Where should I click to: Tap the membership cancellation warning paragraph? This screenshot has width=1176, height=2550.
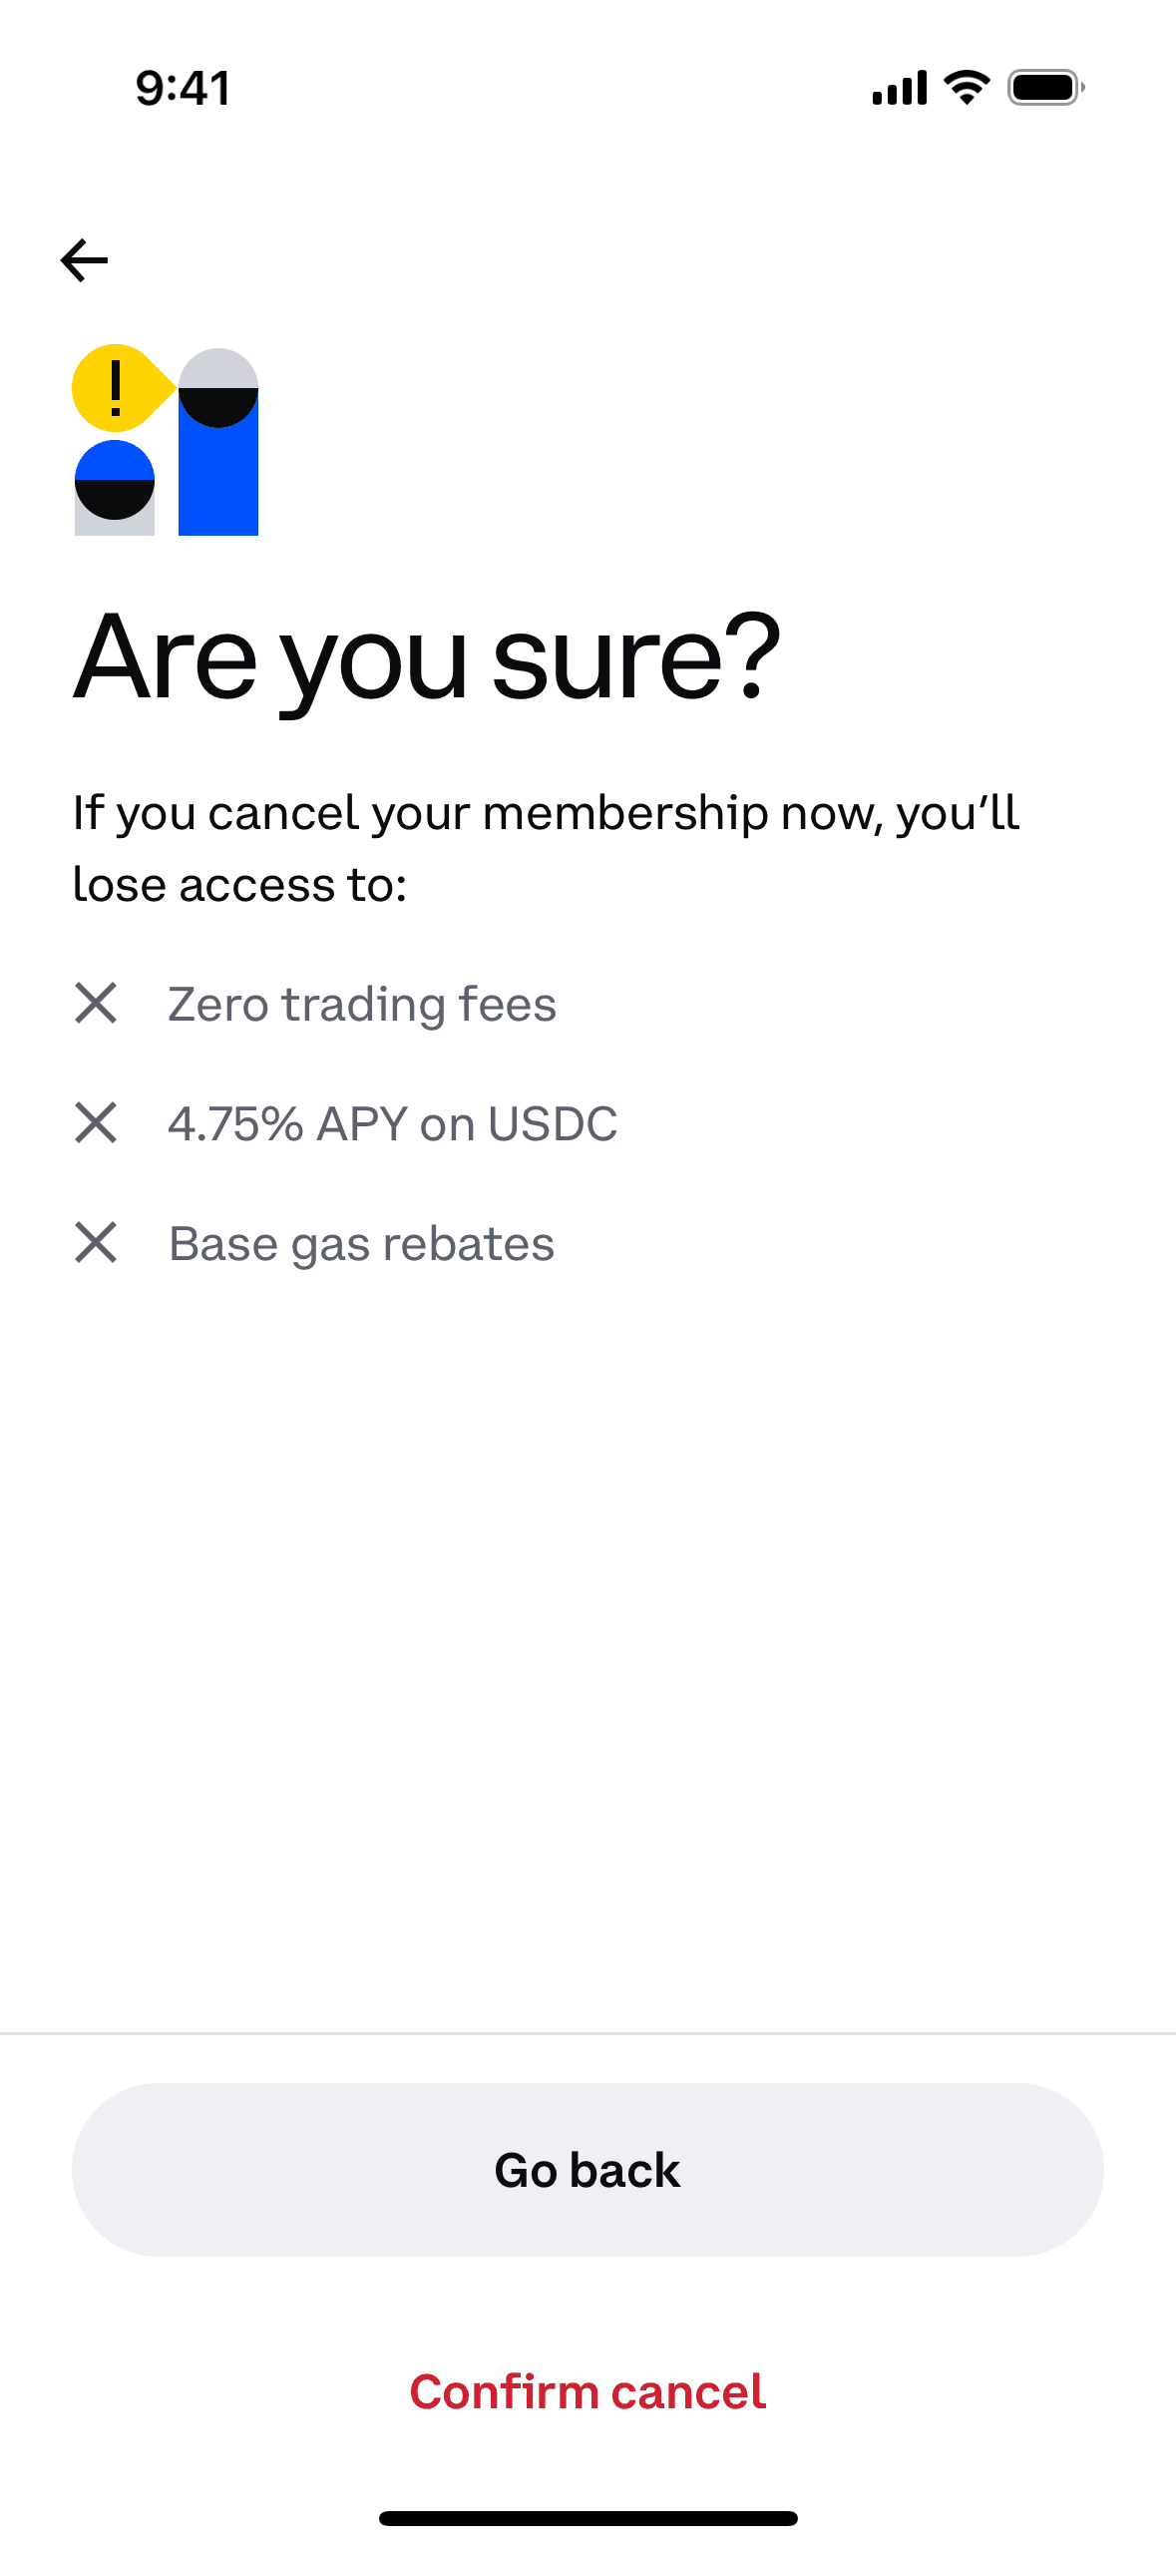546,848
